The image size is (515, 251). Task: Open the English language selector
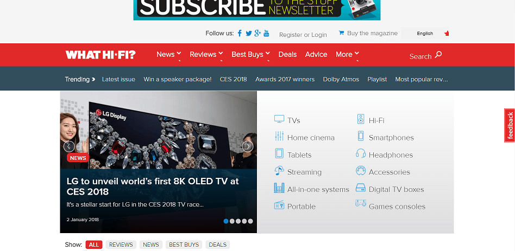(x=425, y=33)
